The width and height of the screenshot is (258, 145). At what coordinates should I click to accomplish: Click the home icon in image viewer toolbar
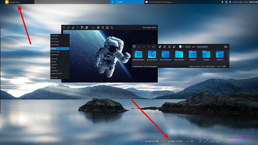(73, 28)
